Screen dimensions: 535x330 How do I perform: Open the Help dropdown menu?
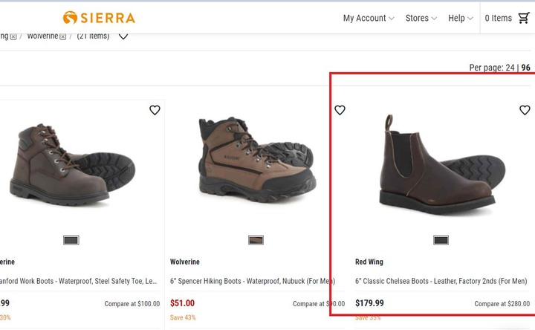[461, 18]
